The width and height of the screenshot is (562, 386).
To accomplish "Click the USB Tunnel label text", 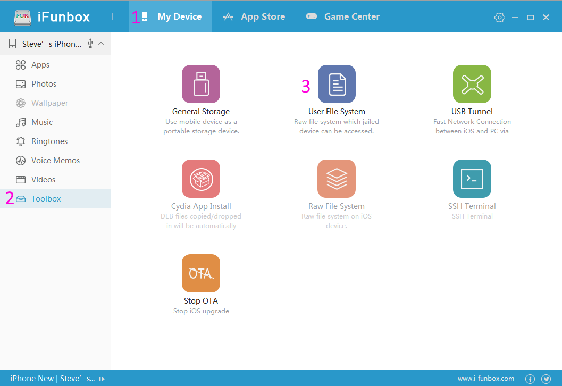I will pyautogui.click(x=472, y=112).
